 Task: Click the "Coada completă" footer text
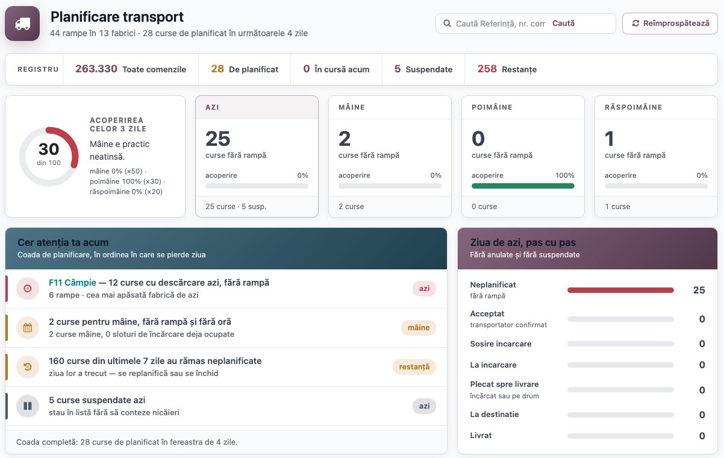[127, 442]
